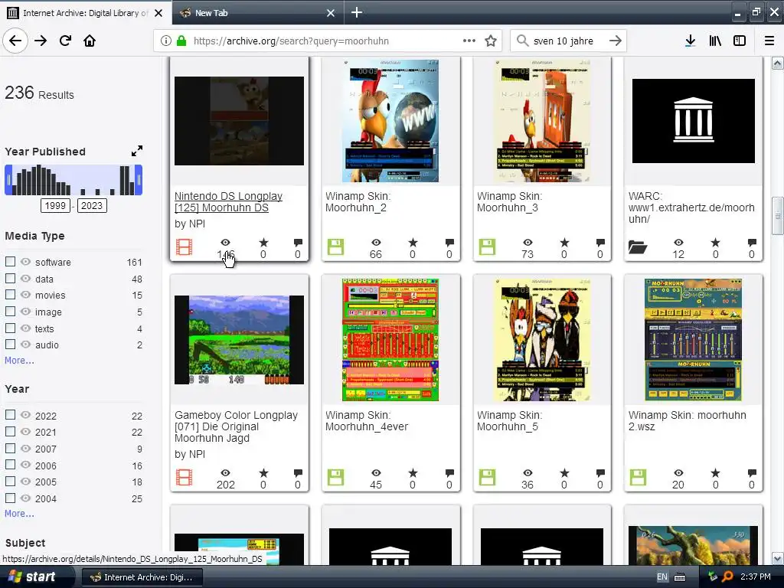Toggle the sidebar view icon
Viewport: 784px width, 588px height.
740,41
